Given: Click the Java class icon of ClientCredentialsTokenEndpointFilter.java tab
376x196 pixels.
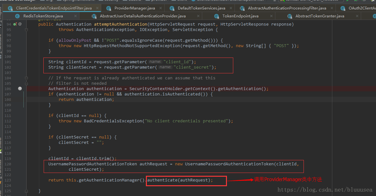Looking at the screenshot, I should click(10, 8).
